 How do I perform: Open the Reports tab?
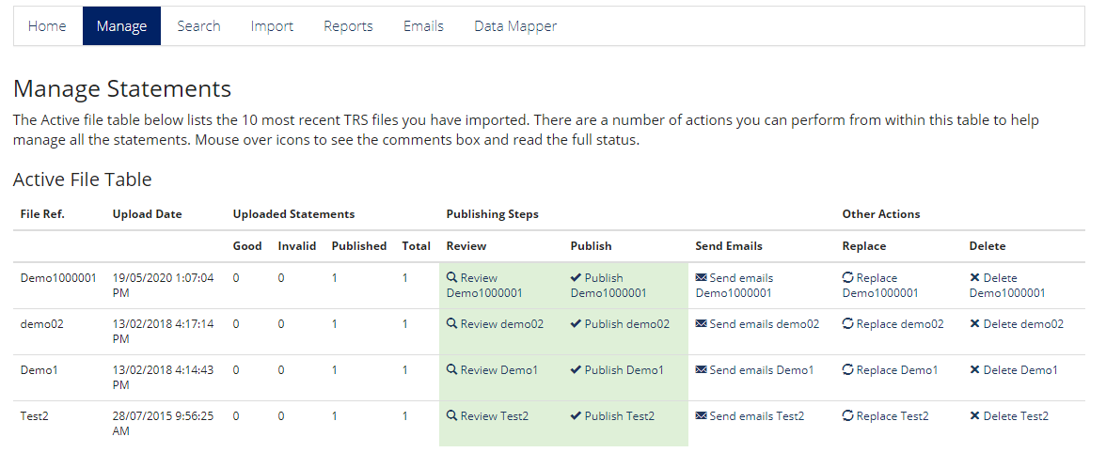click(348, 26)
